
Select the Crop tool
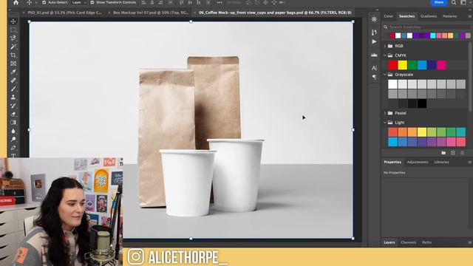coord(13,55)
